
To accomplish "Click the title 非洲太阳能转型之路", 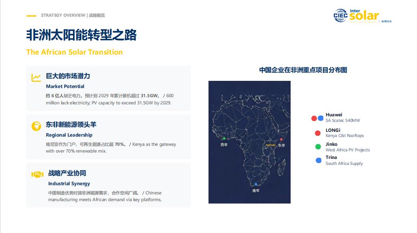I will 81,35.
